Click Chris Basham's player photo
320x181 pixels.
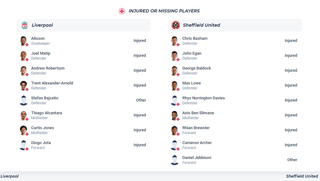click(175, 41)
